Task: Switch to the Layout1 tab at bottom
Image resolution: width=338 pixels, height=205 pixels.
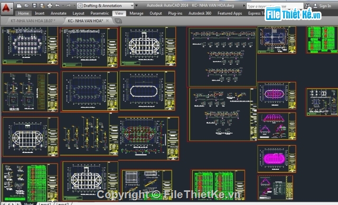Action: pos(45,203)
